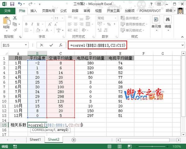This screenshot has width=186, height=149.
Task: Click the Copy icon
Action: tap(15, 24)
